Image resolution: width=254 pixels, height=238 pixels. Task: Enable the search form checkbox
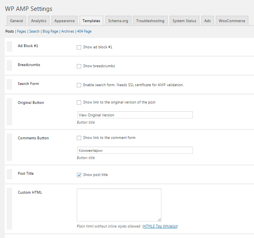coord(79,85)
